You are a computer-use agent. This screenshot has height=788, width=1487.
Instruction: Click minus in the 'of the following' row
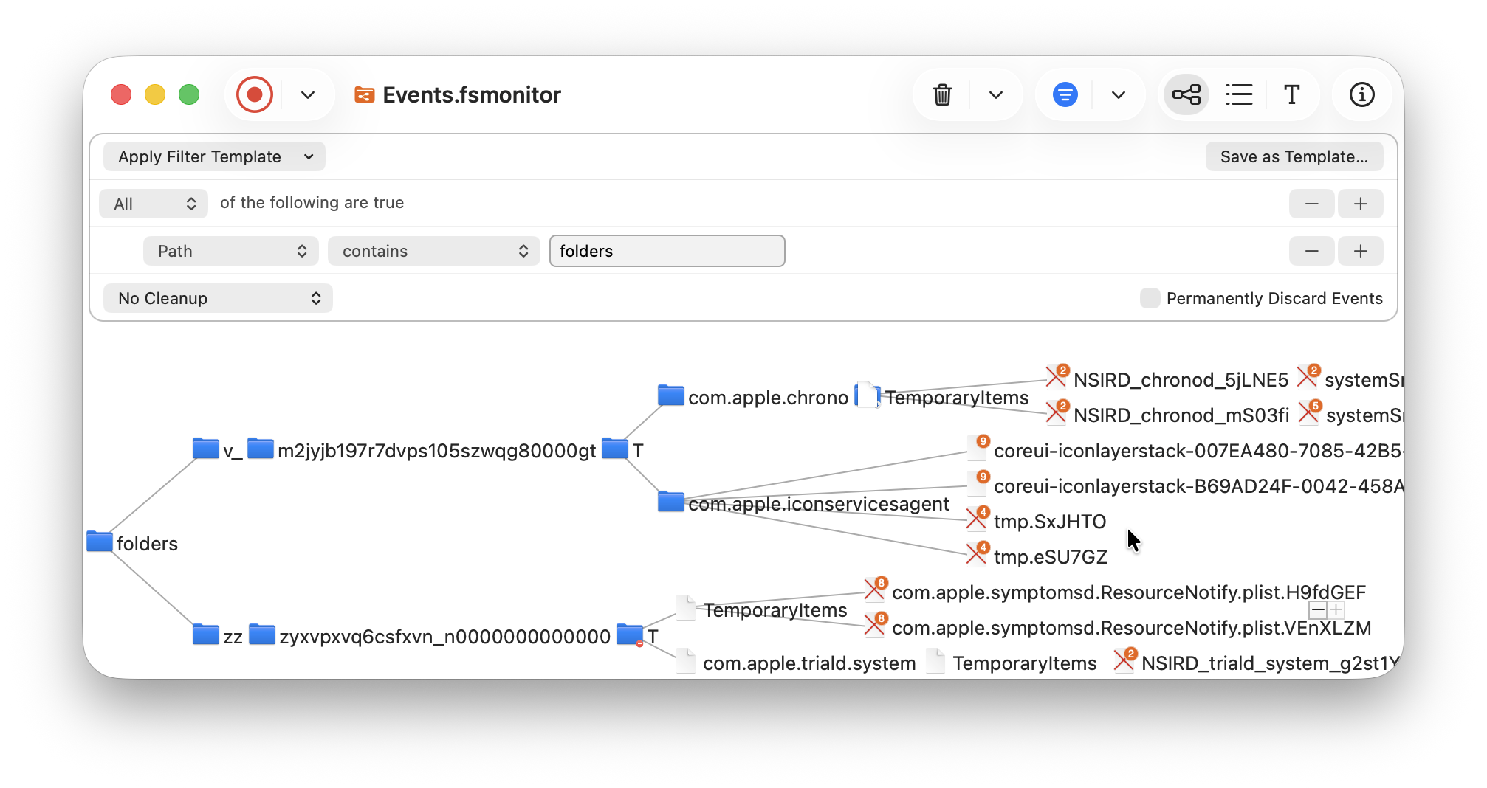[x=1311, y=204]
